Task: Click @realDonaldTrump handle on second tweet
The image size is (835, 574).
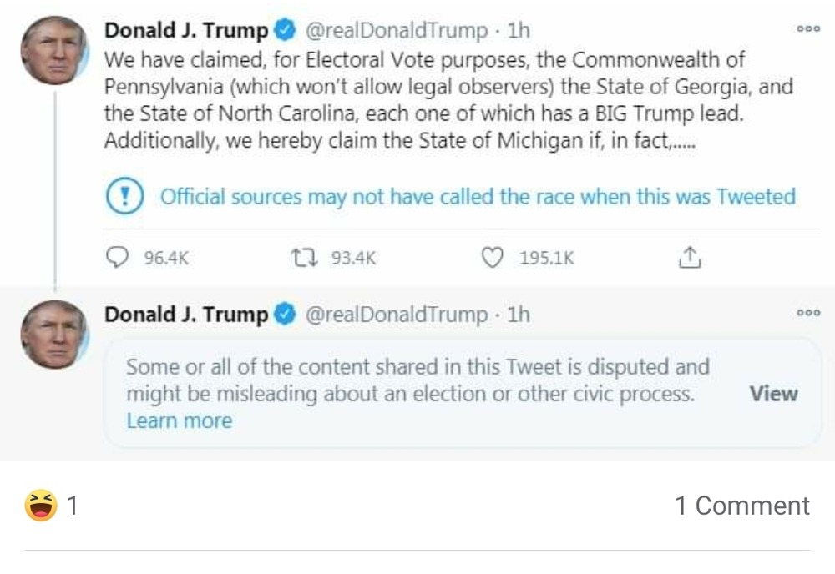Action: pyautogui.click(x=397, y=315)
